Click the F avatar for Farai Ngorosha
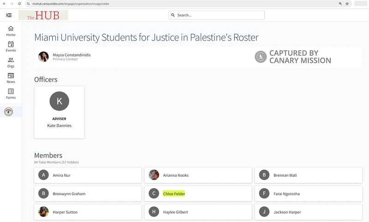 pyautogui.click(x=264, y=193)
